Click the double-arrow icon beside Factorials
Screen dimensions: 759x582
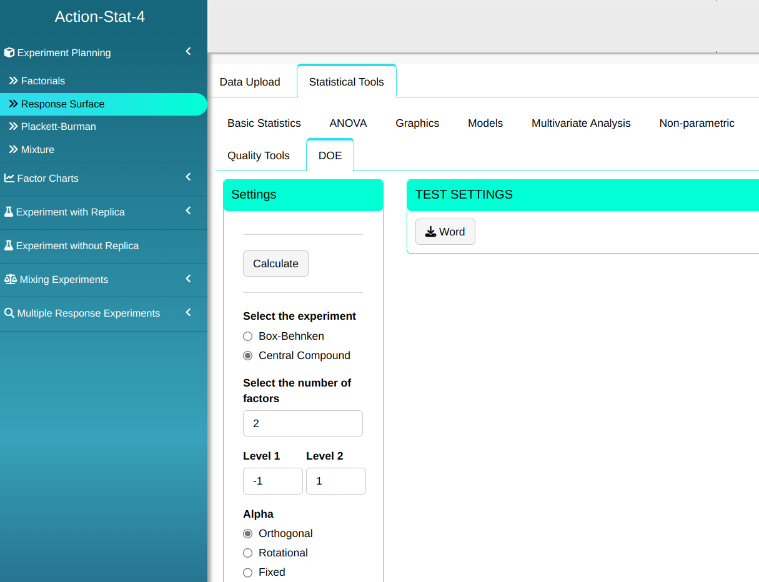[13, 81]
